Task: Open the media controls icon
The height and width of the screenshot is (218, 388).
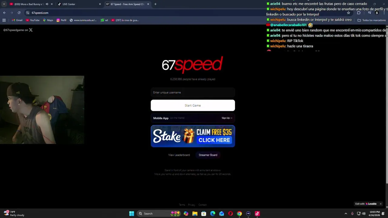Action: (370, 13)
